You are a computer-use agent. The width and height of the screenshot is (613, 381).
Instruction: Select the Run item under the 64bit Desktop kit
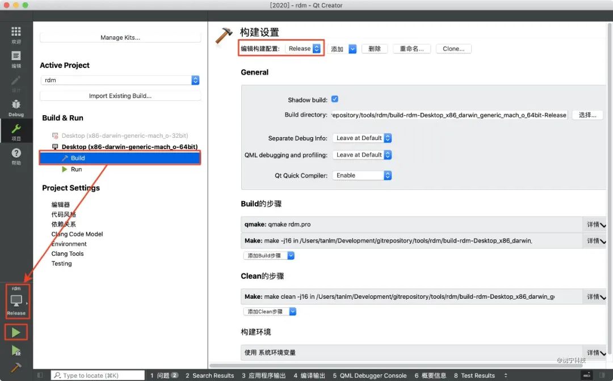76,169
